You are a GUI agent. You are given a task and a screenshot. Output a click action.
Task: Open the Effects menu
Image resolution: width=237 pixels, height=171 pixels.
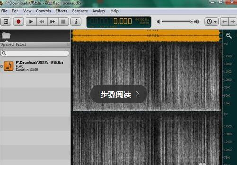point(61,11)
